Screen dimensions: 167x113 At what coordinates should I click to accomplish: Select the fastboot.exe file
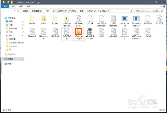tap(125, 21)
